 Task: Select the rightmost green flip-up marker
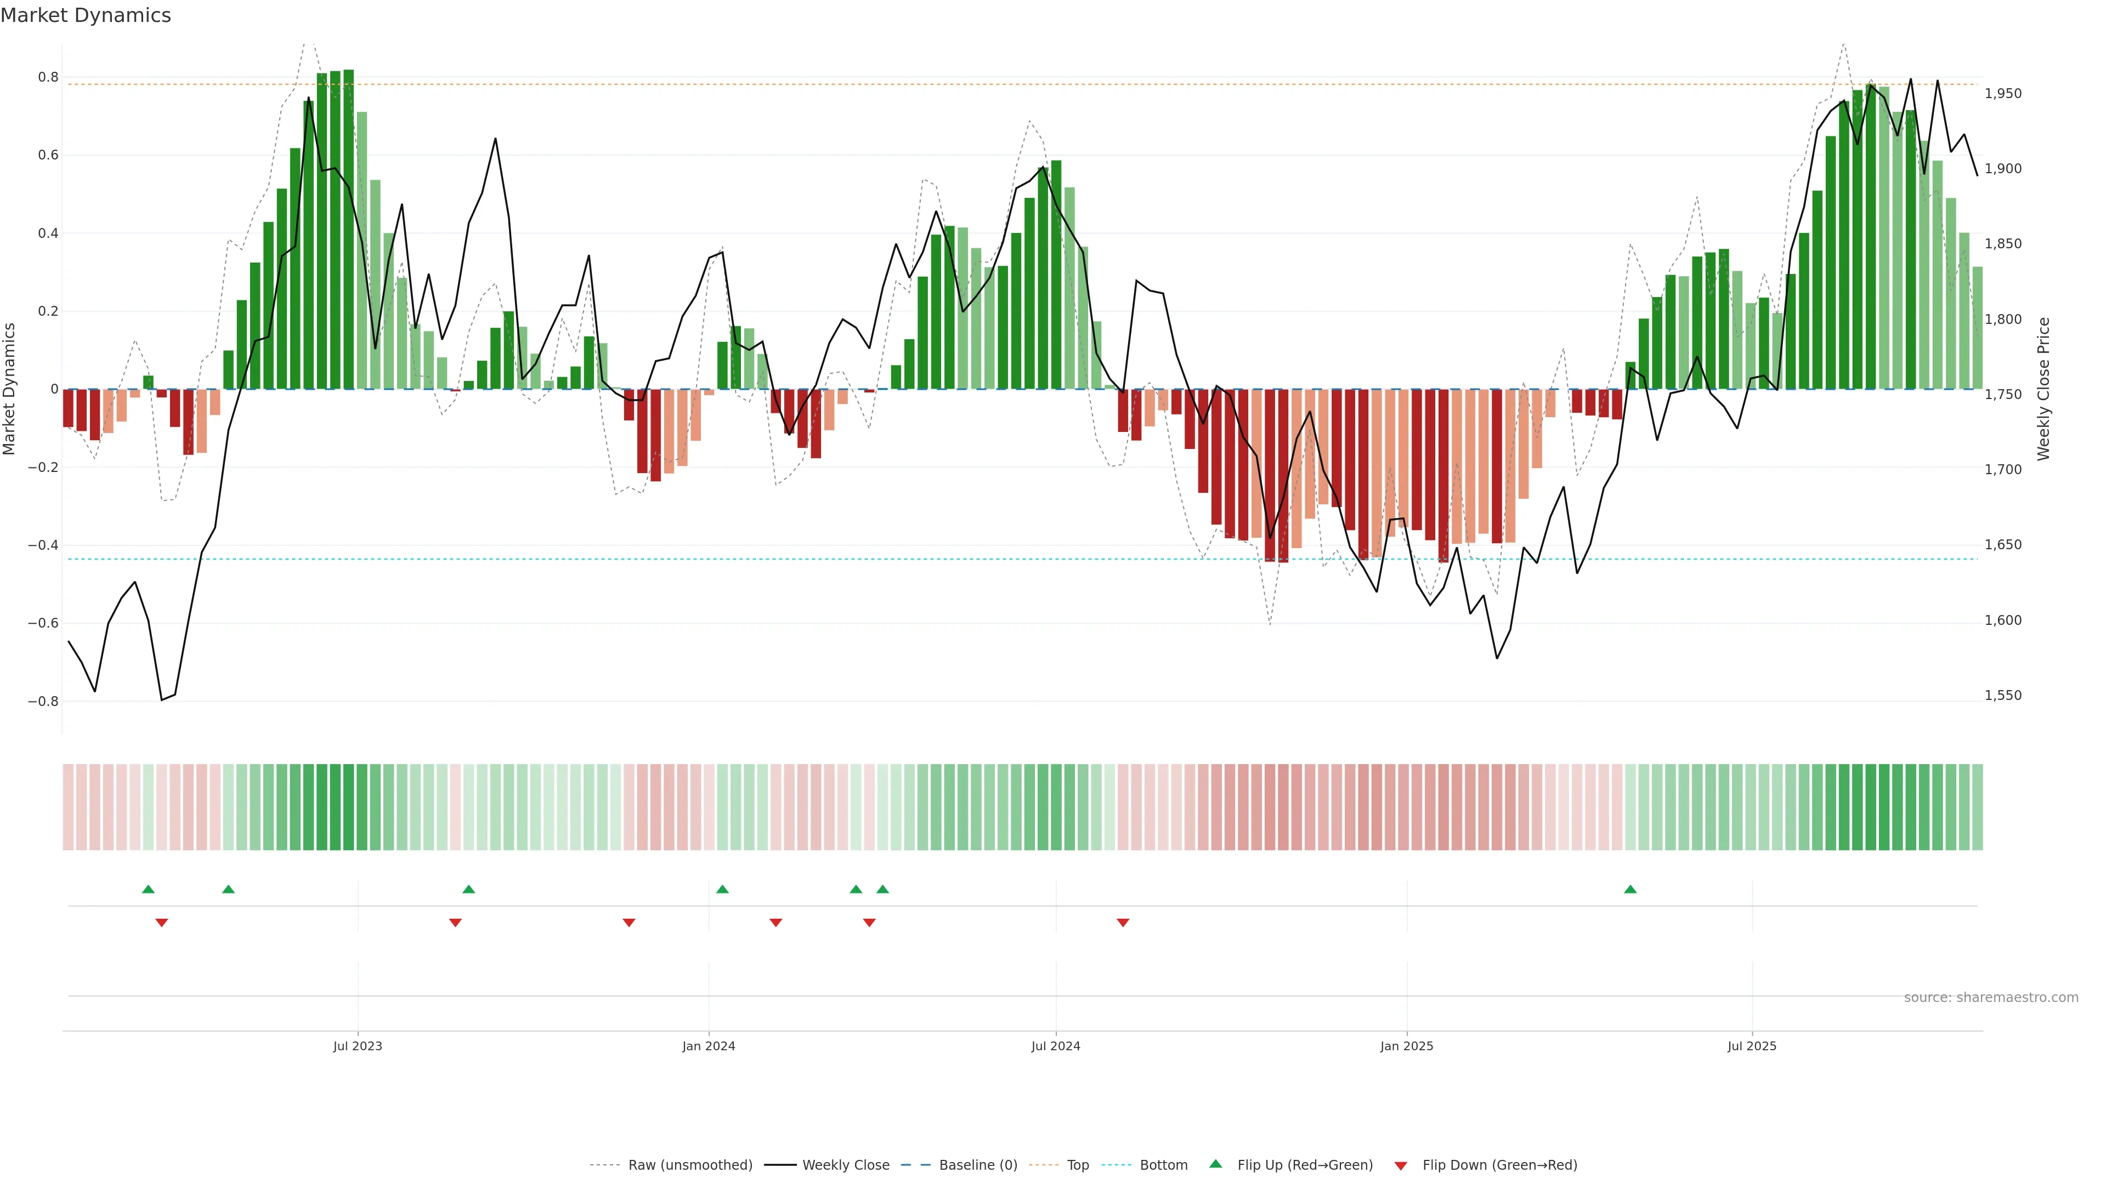pyautogui.click(x=1630, y=889)
